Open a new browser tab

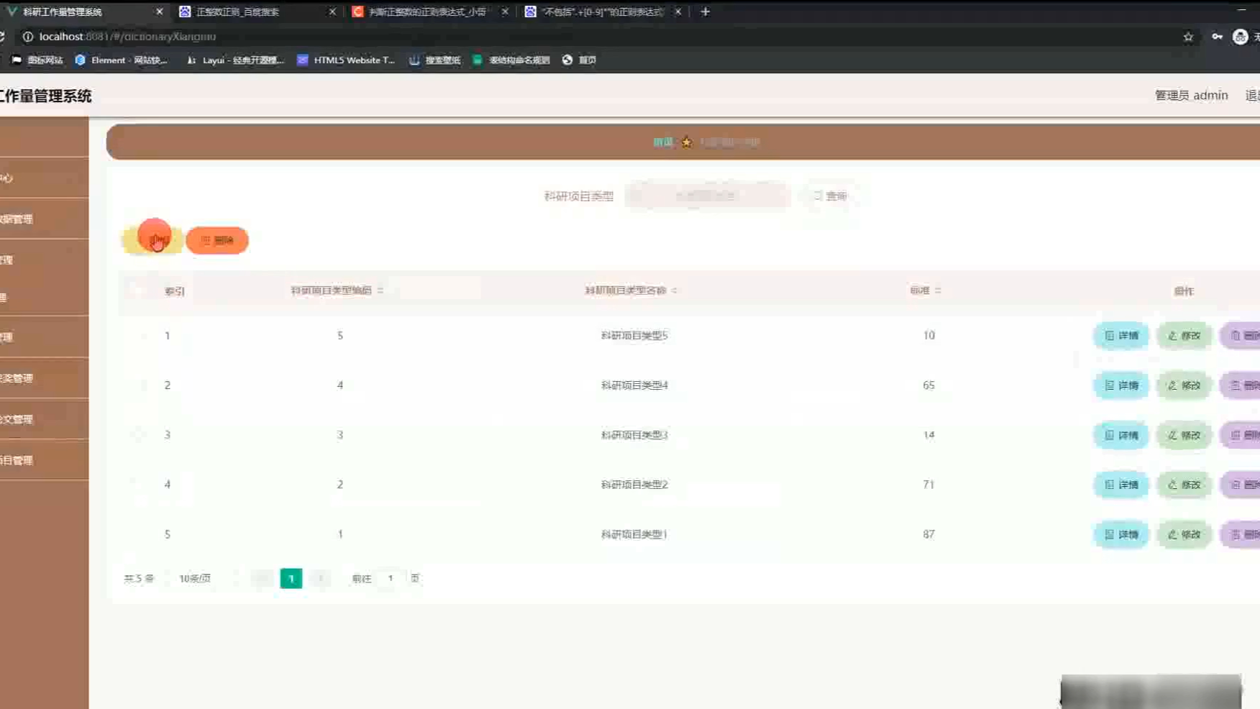click(706, 12)
